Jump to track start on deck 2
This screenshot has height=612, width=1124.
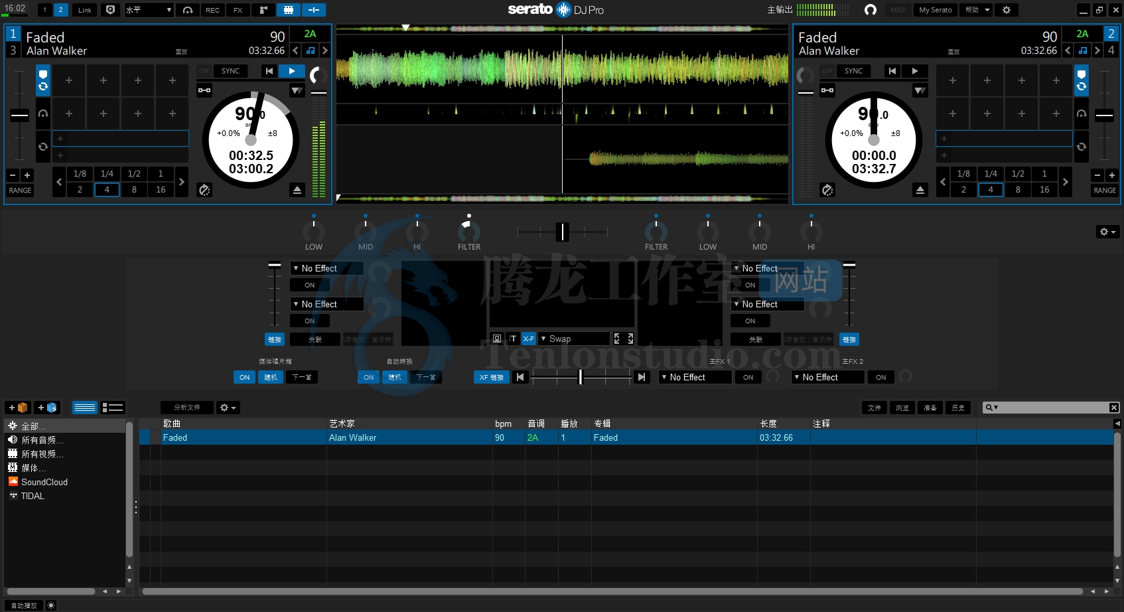(892, 71)
